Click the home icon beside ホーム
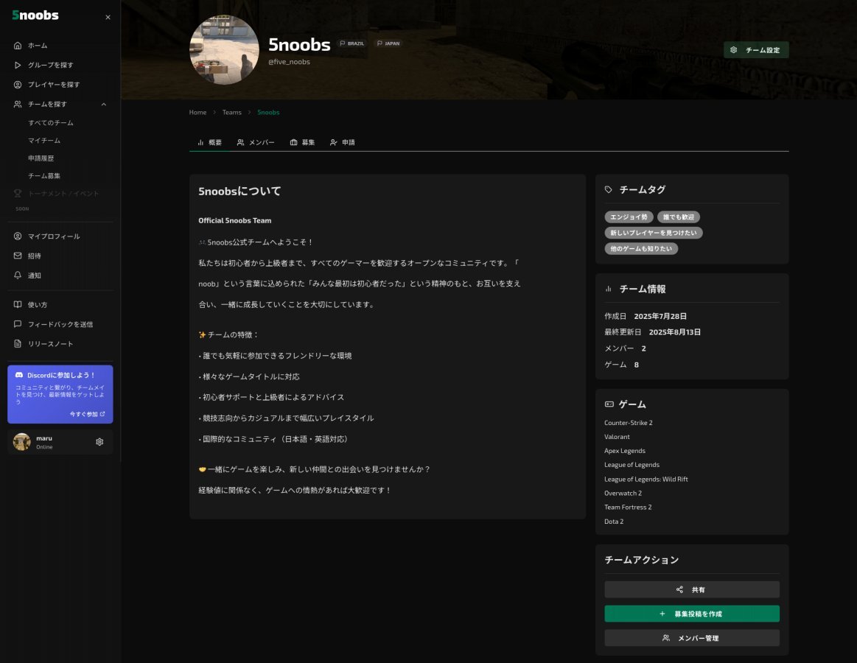Image resolution: width=857 pixels, height=663 pixels. pyautogui.click(x=18, y=46)
